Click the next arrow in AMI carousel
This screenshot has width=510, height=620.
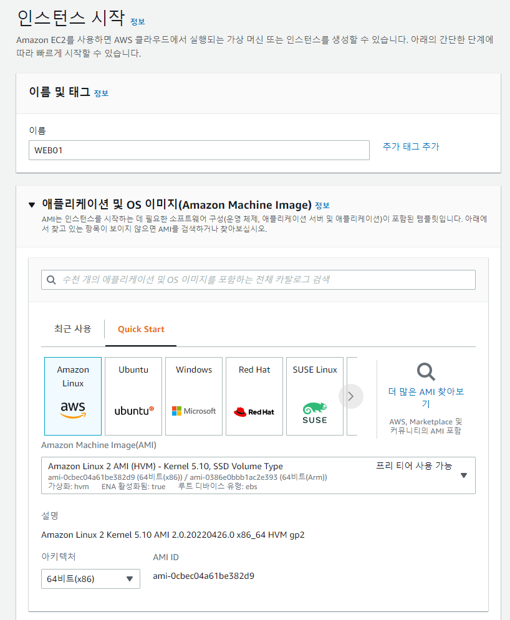coord(351,396)
